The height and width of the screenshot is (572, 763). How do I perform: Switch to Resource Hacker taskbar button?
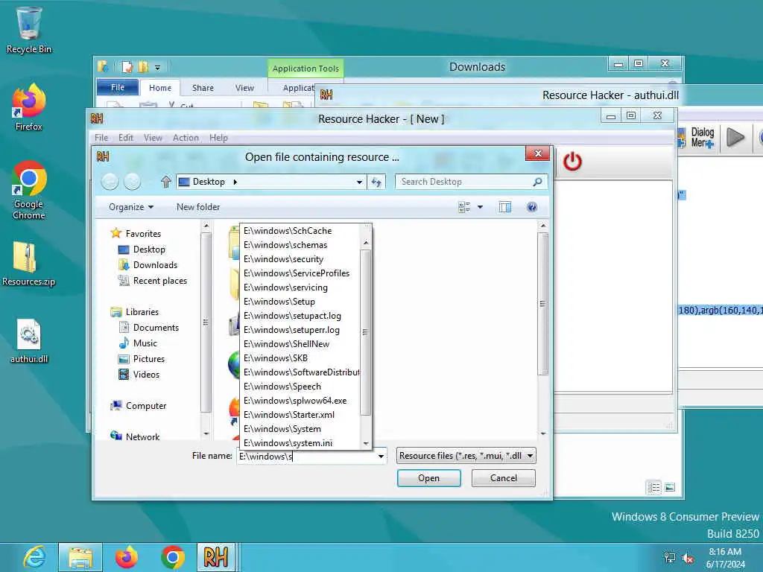pos(216,557)
